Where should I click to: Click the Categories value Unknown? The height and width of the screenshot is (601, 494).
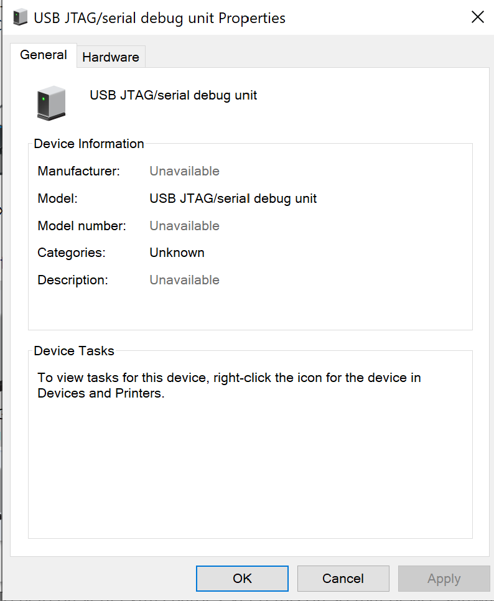(x=177, y=253)
